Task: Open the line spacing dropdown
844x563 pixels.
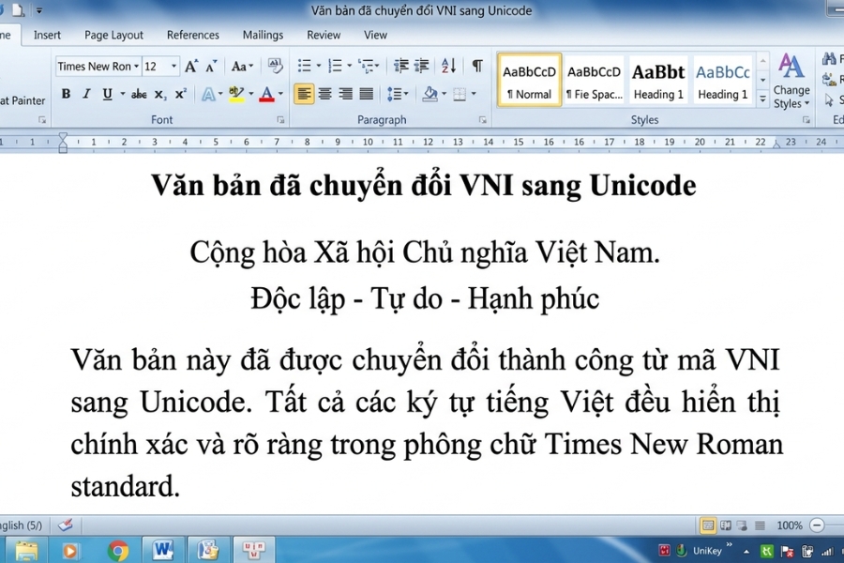Action: [x=398, y=94]
